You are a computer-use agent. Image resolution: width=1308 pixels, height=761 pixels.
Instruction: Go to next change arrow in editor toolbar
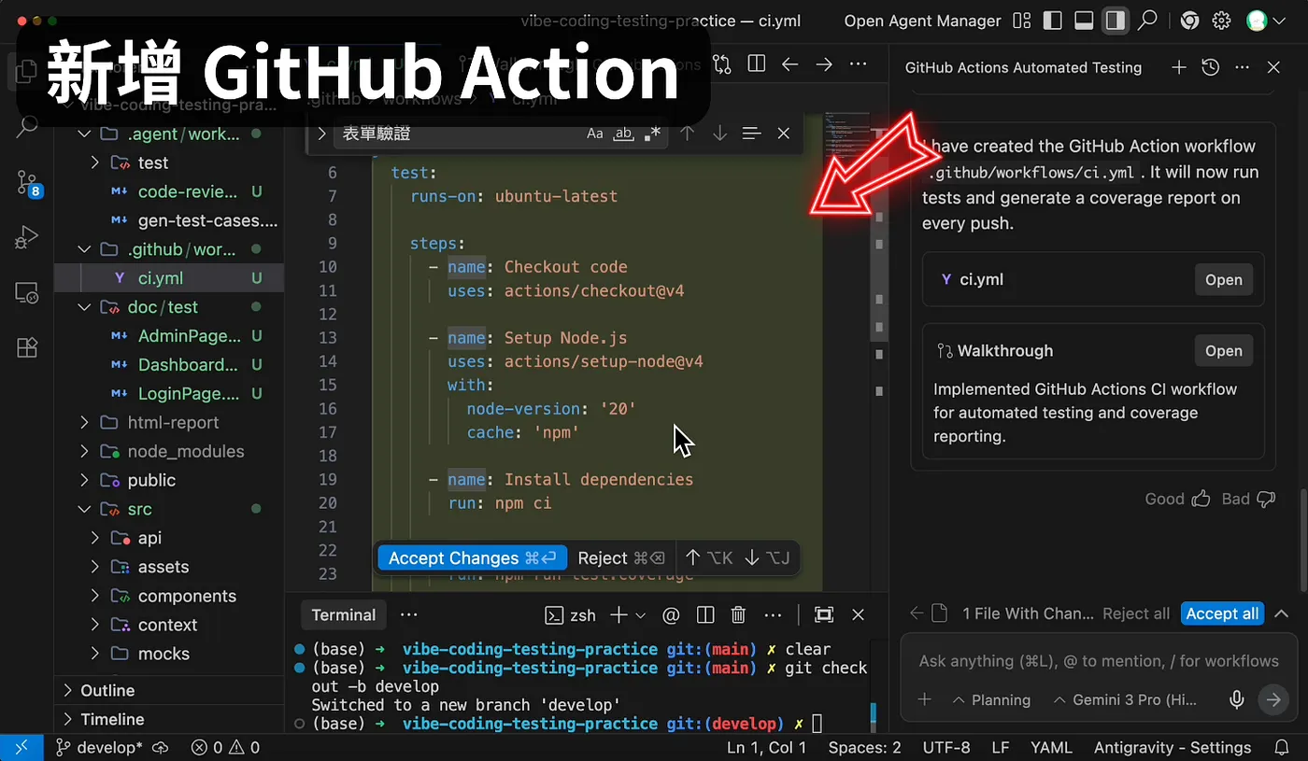coord(823,64)
